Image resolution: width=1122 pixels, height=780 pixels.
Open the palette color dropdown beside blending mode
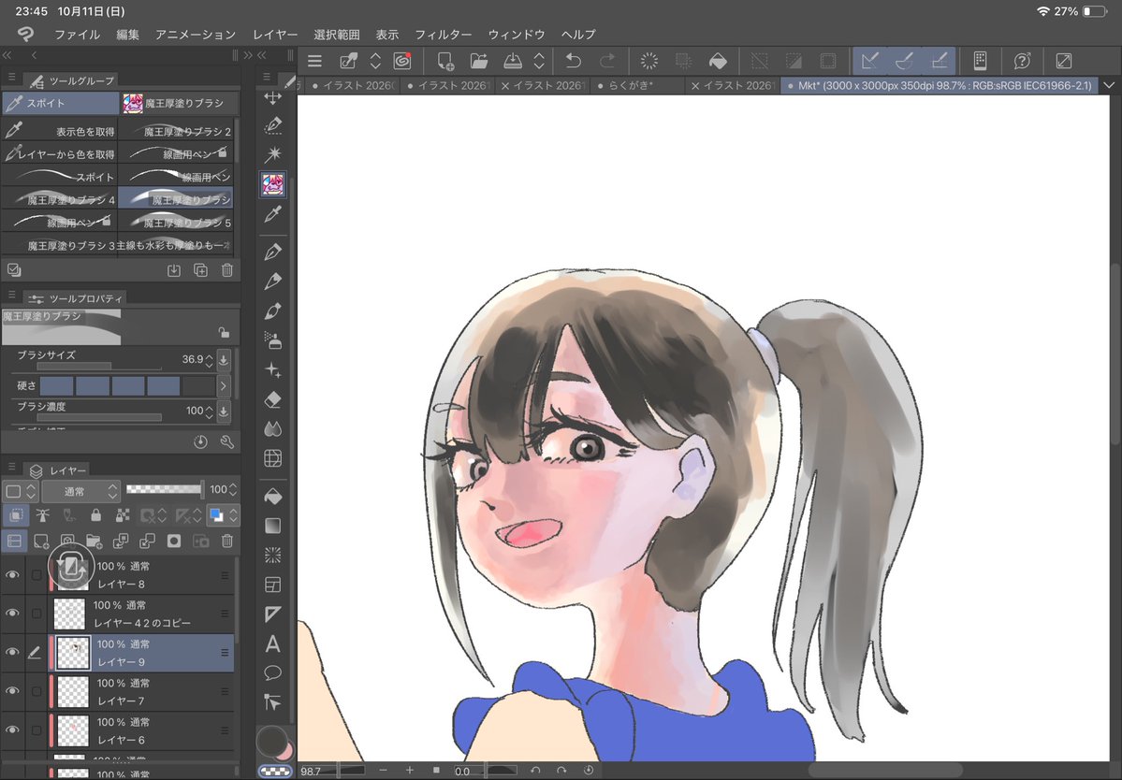click(20, 491)
